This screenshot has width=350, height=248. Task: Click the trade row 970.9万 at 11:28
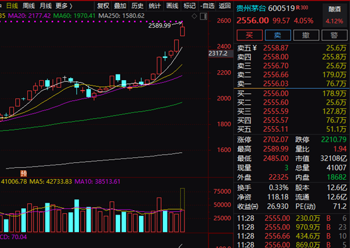[x=292, y=227]
